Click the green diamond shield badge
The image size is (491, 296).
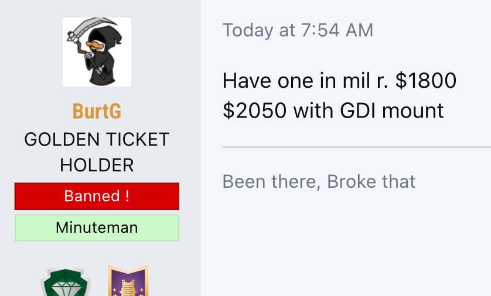(x=66, y=282)
